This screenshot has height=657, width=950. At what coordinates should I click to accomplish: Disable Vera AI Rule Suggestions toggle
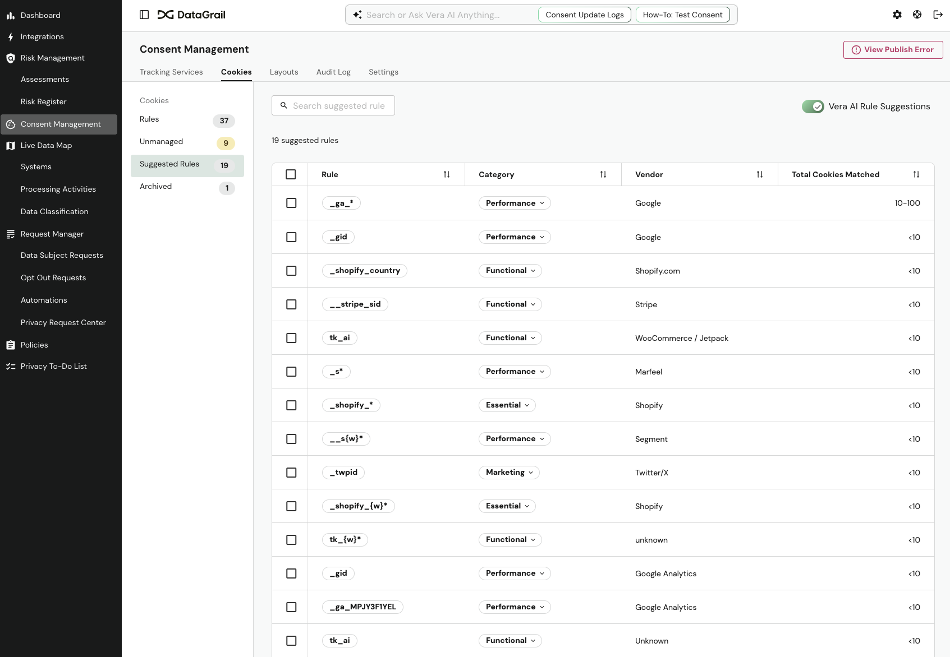click(x=813, y=107)
